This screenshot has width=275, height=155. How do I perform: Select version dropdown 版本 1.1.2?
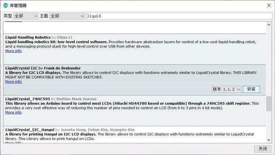pyautogui.click(x=226, y=89)
